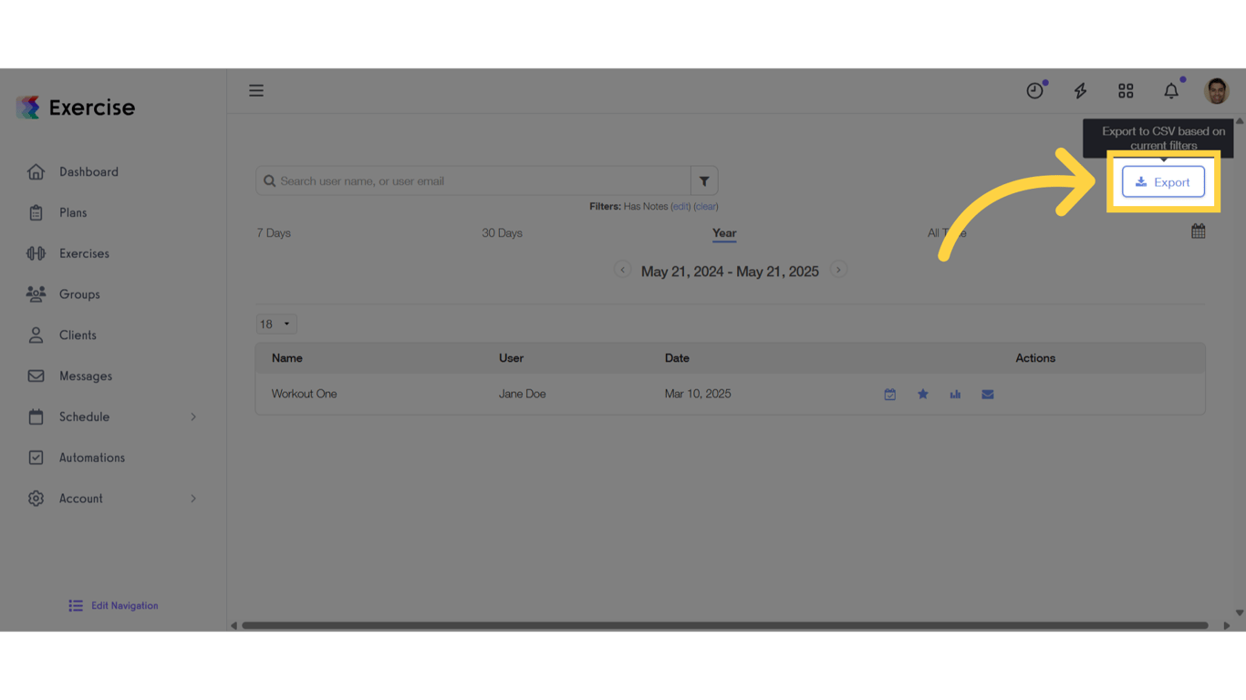The width and height of the screenshot is (1246, 700).
Task: Open the history clock icon in the header
Action: 1033,90
